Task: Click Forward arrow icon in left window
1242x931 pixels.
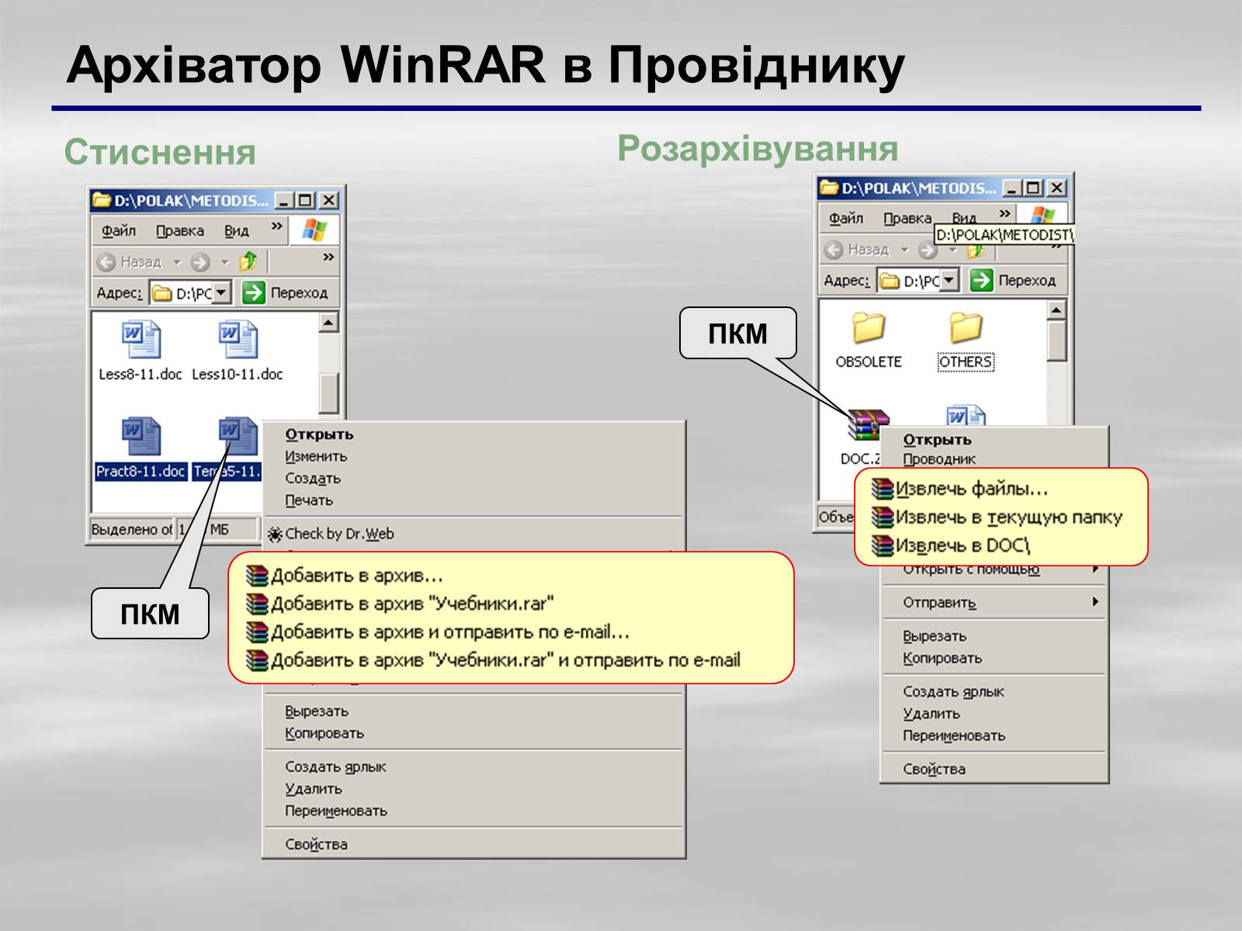Action: click(x=200, y=262)
